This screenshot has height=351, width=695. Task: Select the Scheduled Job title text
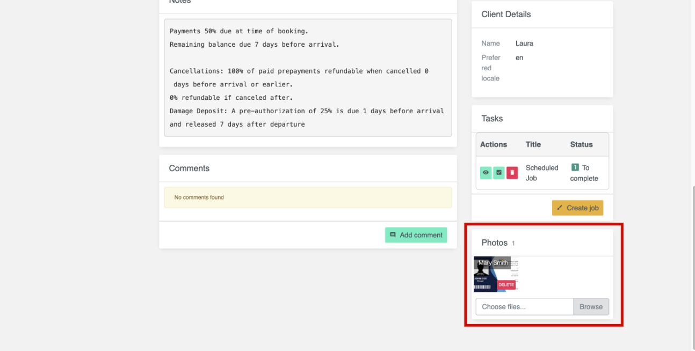tap(541, 173)
